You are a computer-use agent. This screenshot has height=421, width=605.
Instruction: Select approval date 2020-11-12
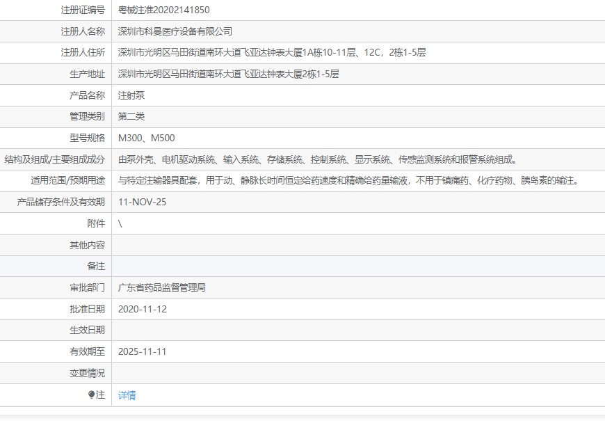click(143, 309)
